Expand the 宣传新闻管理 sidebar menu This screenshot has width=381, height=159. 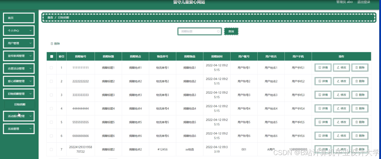pos(19,56)
